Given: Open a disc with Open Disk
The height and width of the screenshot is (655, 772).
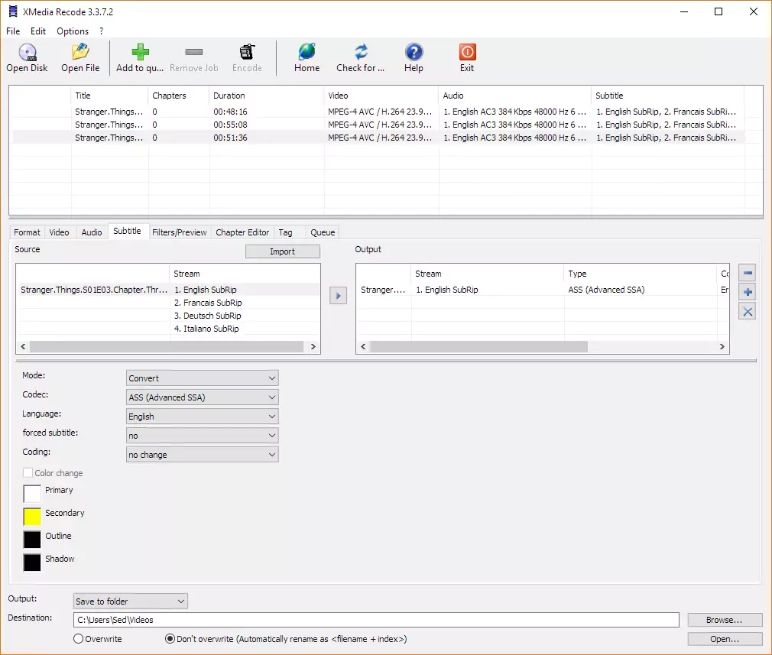Looking at the screenshot, I should (x=27, y=57).
